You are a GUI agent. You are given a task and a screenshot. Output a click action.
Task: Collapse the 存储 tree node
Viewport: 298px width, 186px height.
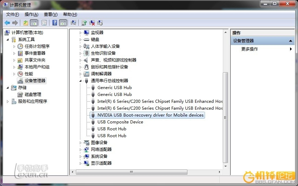coord(8,88)
